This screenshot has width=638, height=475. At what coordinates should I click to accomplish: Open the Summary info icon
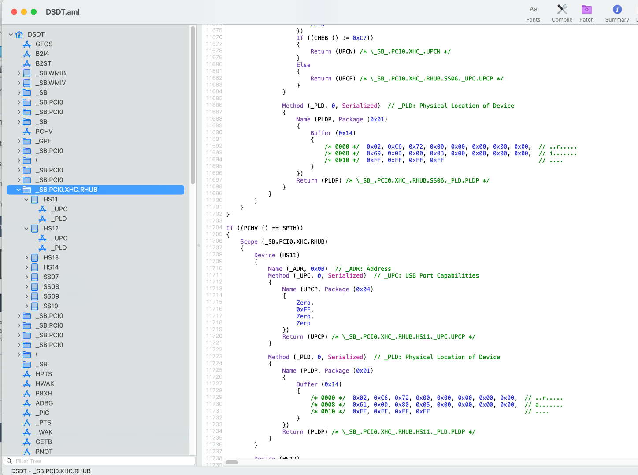tap(617, 9)
